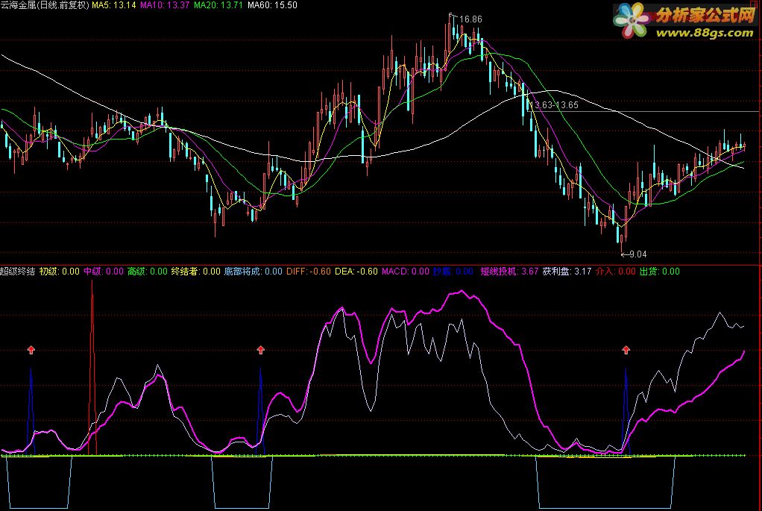This screenshot has height=511, width=762.
Task: Click the tall red spike in the indicator panel
Action: [92, 367]
